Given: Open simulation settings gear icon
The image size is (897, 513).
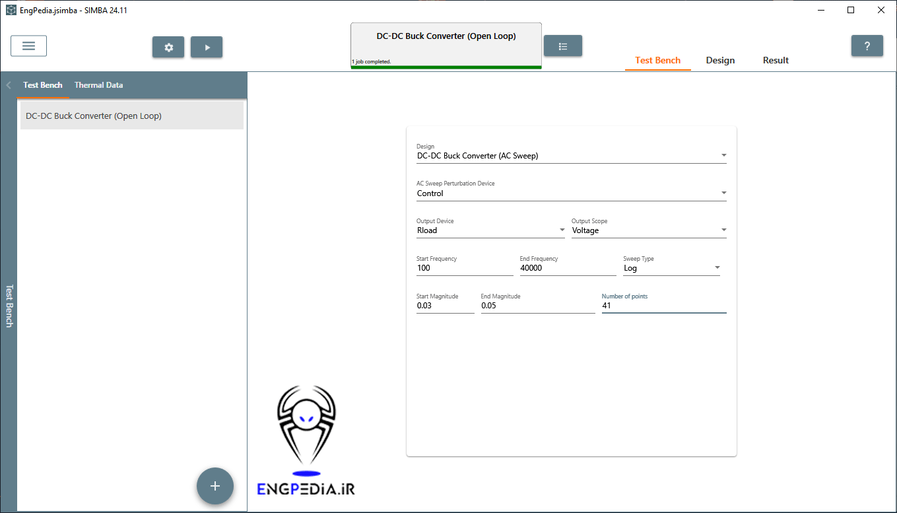Looking at the screenshot, I should (169, 48).
